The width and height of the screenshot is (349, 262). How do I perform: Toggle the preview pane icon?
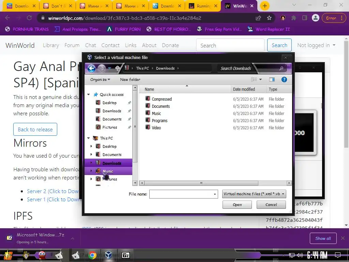coord(272,79)
